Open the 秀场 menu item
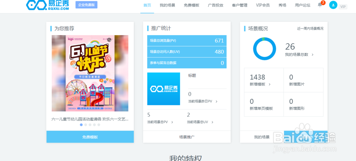Image resolution: width=356 pixels, height=161 pixels. (282, 5)
